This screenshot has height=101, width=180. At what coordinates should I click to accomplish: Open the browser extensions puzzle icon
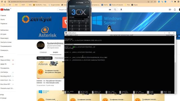tap(175, 2)
